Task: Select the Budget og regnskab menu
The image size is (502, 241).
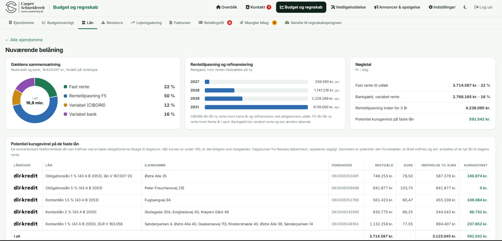Action: [x=301, y=7]
